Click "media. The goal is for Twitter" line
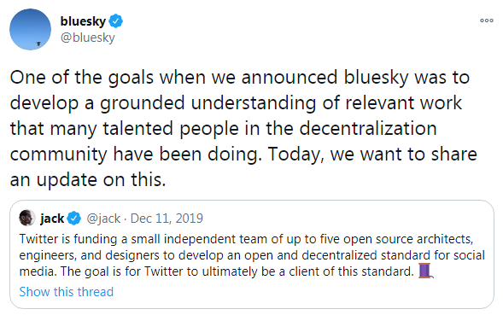The height and width of the screenshot is (315, 503). click(x=217, y=271)
